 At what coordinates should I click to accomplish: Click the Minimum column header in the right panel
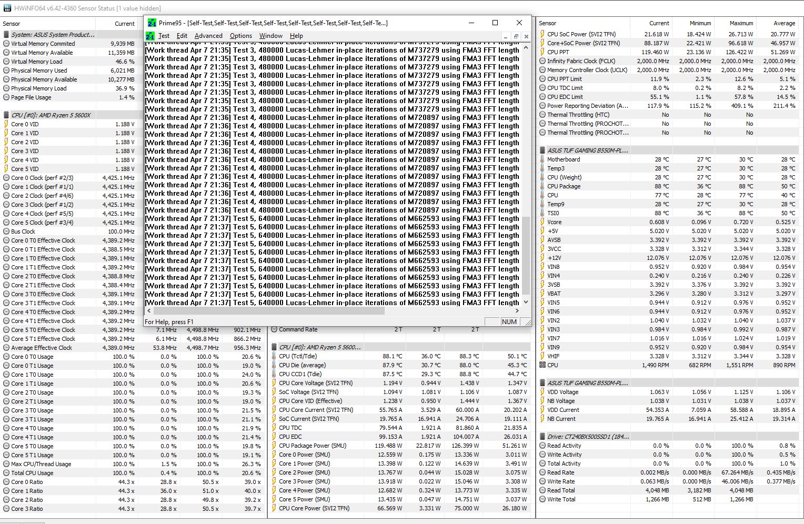(693, 23)
